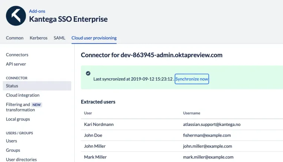Click the CONNECTOR section label
This screenshot has height=162, width=283.
17,78
